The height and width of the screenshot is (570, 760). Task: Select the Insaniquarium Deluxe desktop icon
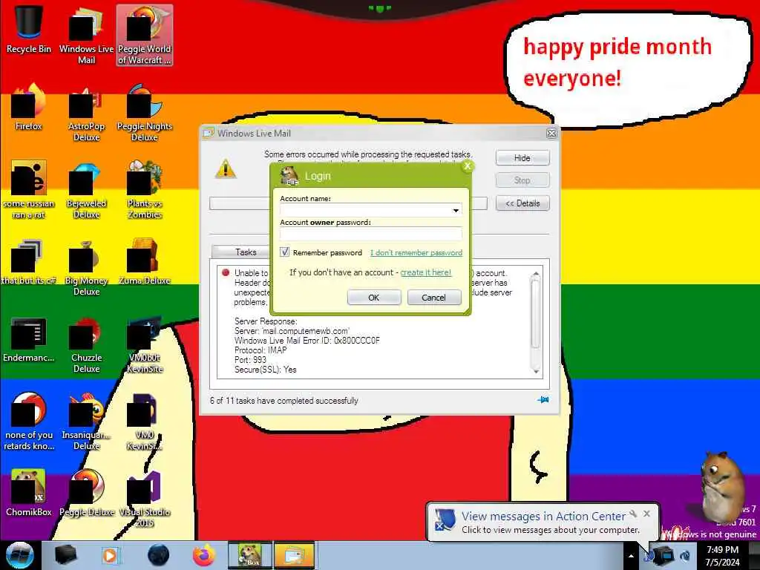coord(86,422)
